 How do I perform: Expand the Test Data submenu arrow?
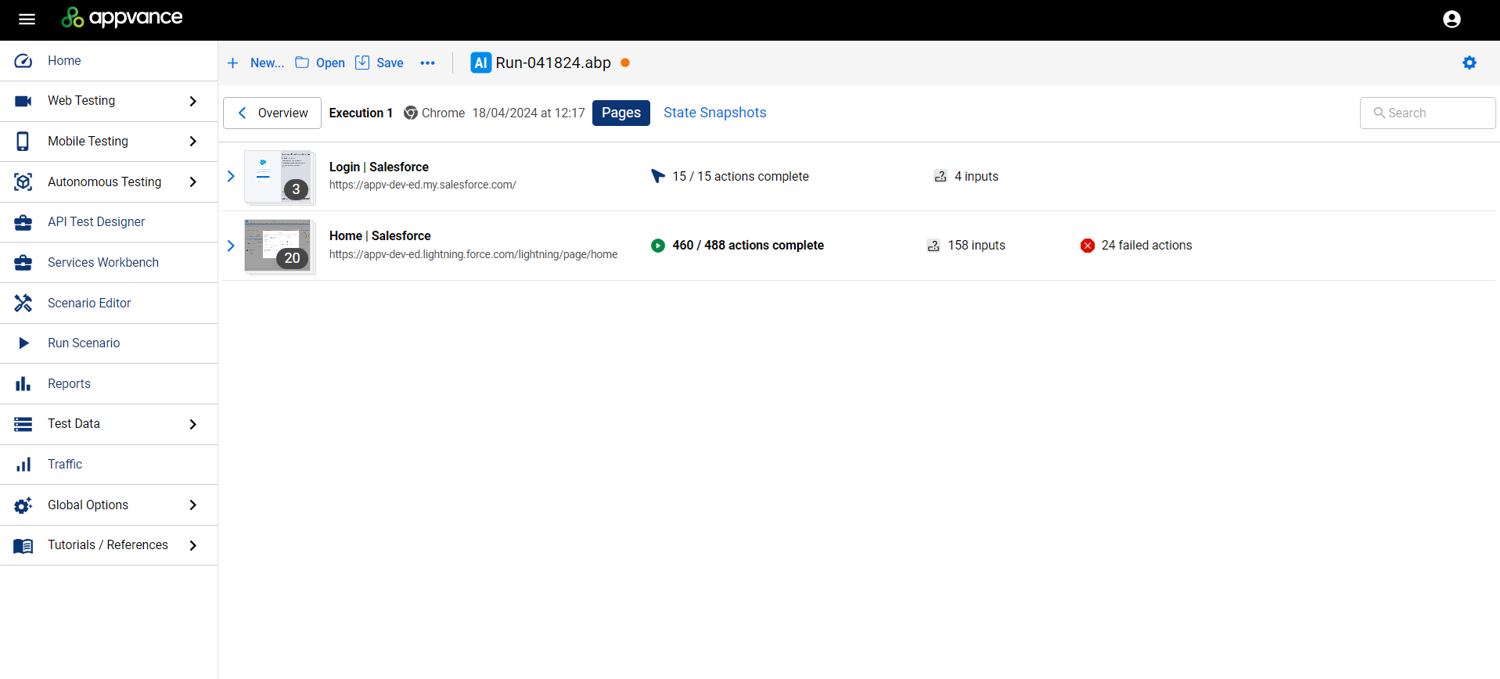(192, 424)
